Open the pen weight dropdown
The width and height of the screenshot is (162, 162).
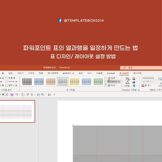coord(156,82)
